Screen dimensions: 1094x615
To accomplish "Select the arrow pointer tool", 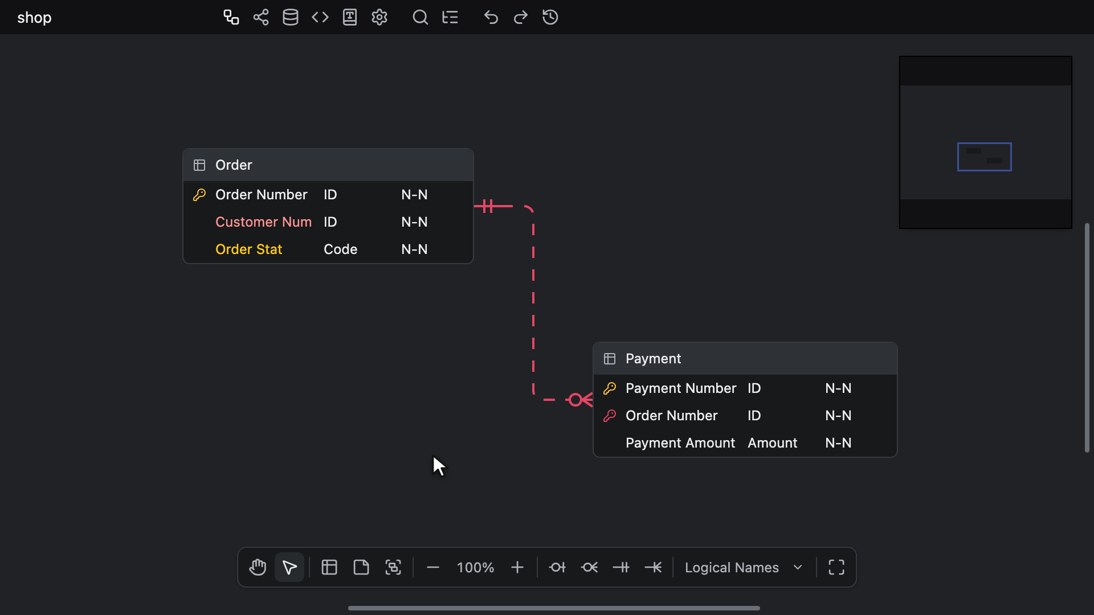I will [x=289, y=567].
